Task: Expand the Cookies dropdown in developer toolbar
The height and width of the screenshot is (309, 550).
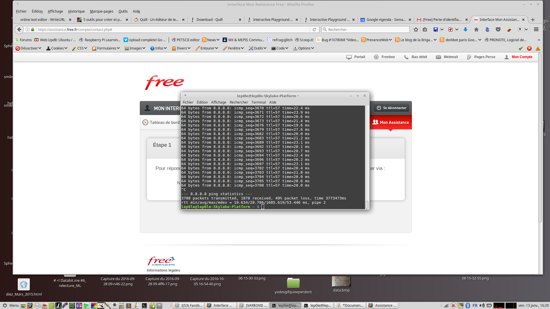Action: pyautogui.click(x=57, y=48)
